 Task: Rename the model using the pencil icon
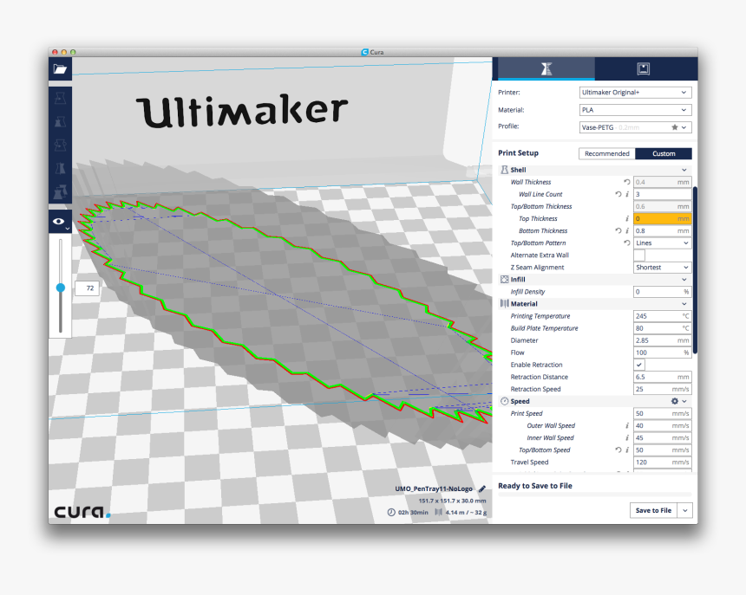pyautogui.click(x=482, y=488)
